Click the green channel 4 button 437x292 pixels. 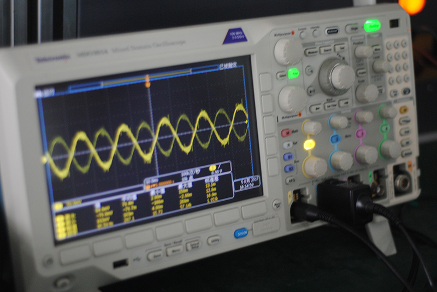click(x=385, y=128)
